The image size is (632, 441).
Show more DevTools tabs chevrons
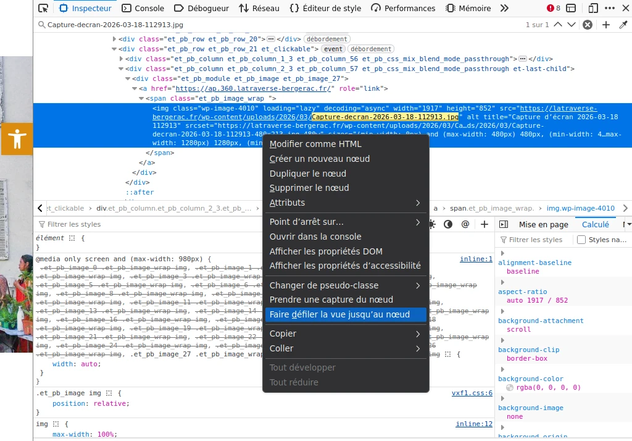pyautogui.click(x=504, y=8)
